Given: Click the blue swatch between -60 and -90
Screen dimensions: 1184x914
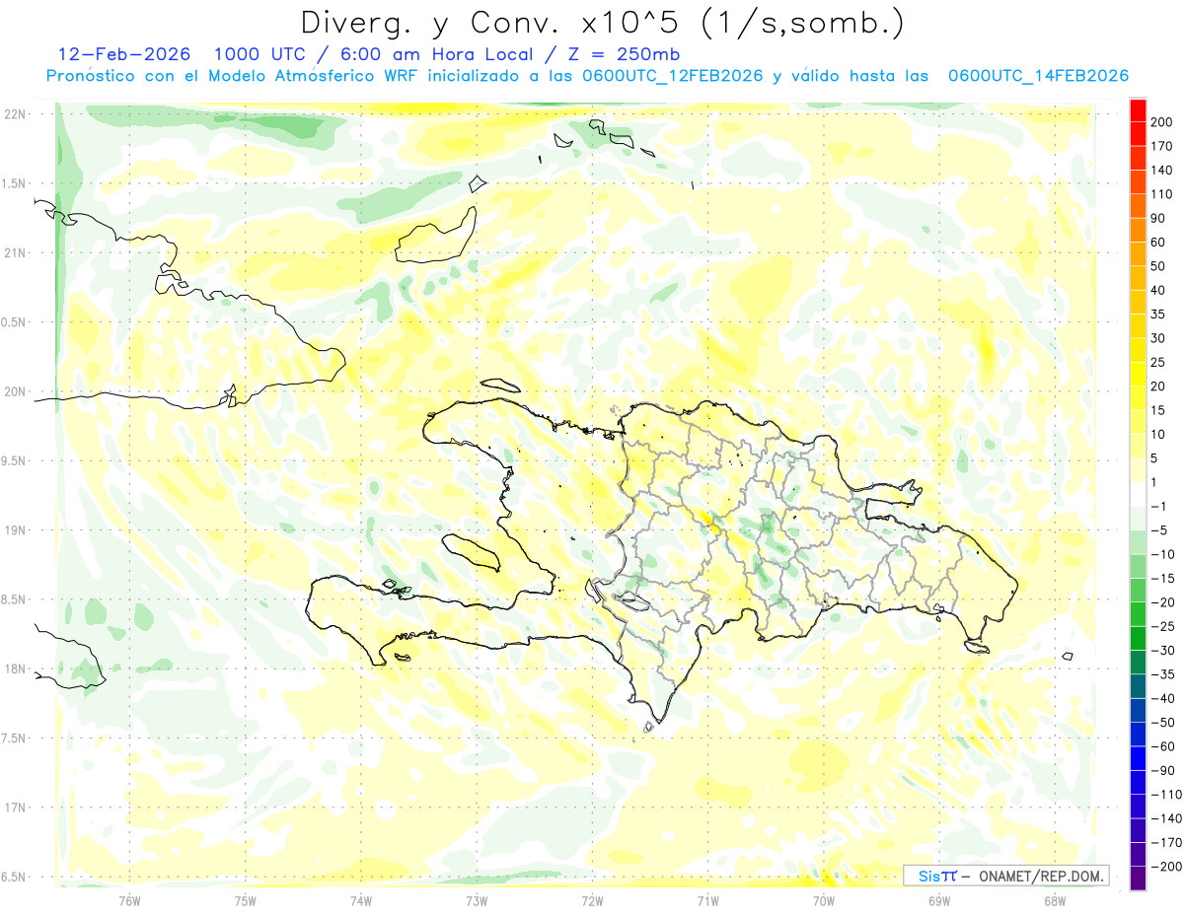Looking at the screenshot, I should pyautogui.click(x=1139, y=758).
